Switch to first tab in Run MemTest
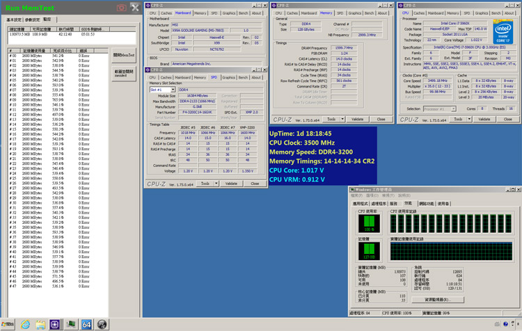522x331 pixels. tap(14, 19)
